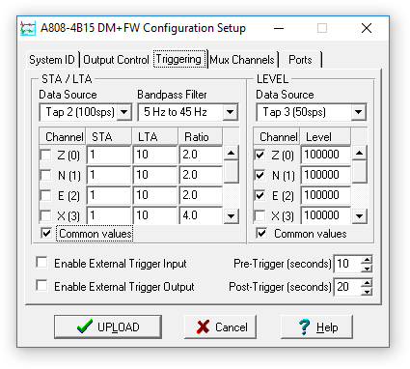Uncheck LEVEL trigger for N (1) channel
410x369 pixels.
[x=260, y=176]
